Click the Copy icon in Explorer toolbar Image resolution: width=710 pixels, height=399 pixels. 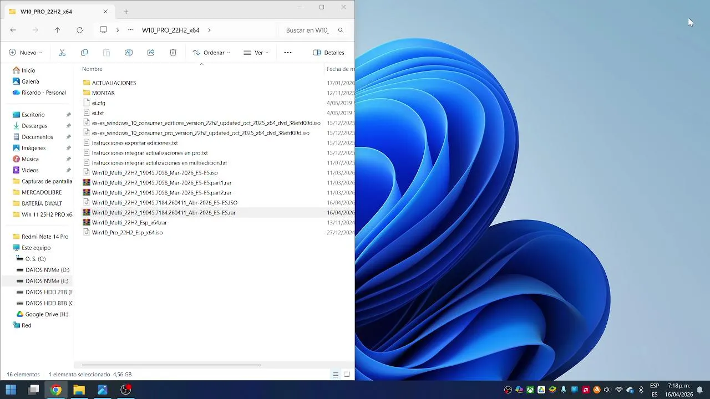pyautogui.click(x=84, y=53)
